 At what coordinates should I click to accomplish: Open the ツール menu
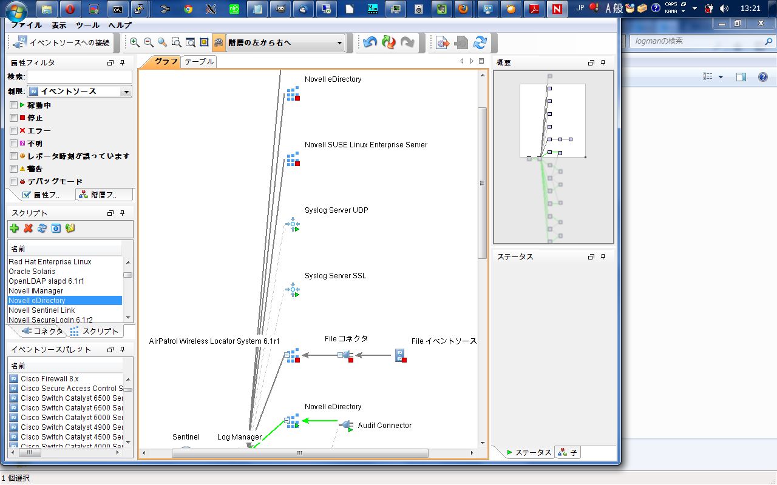[x=87, y=25]
